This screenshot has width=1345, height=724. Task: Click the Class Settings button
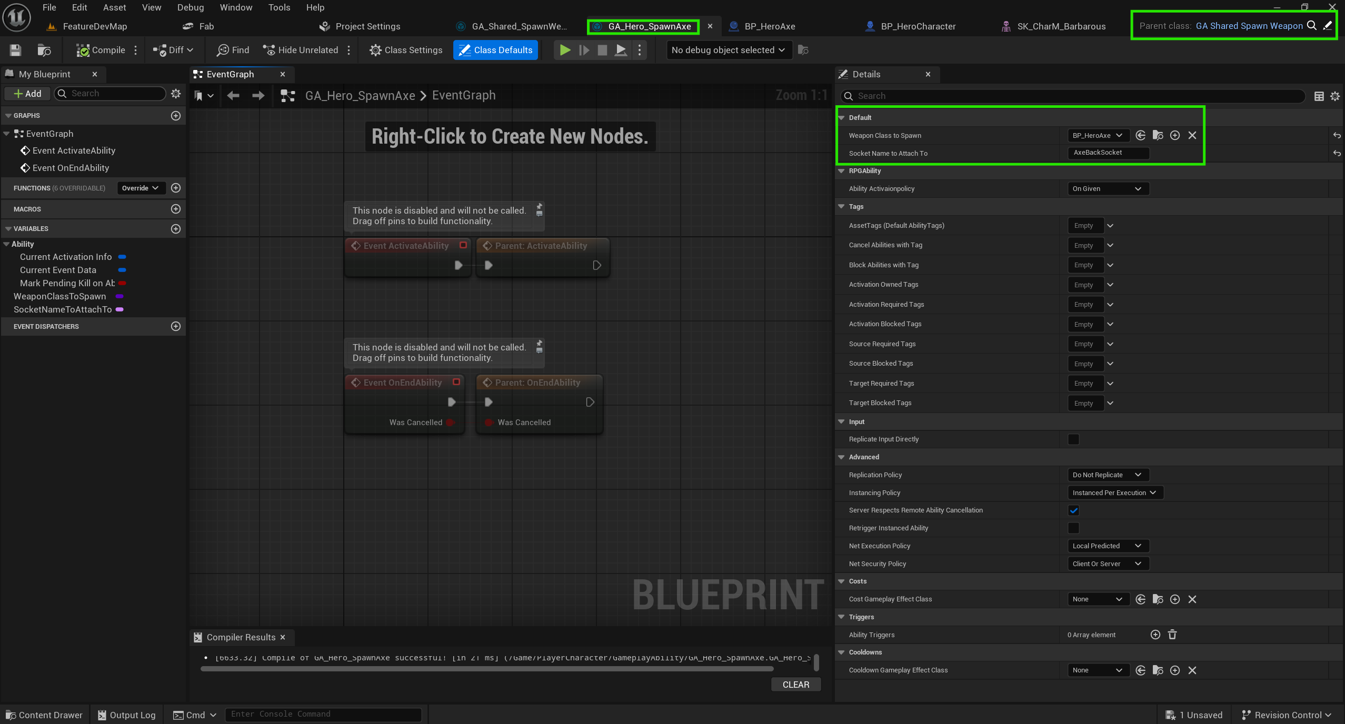pyautogui.click(x=406, y=50)
